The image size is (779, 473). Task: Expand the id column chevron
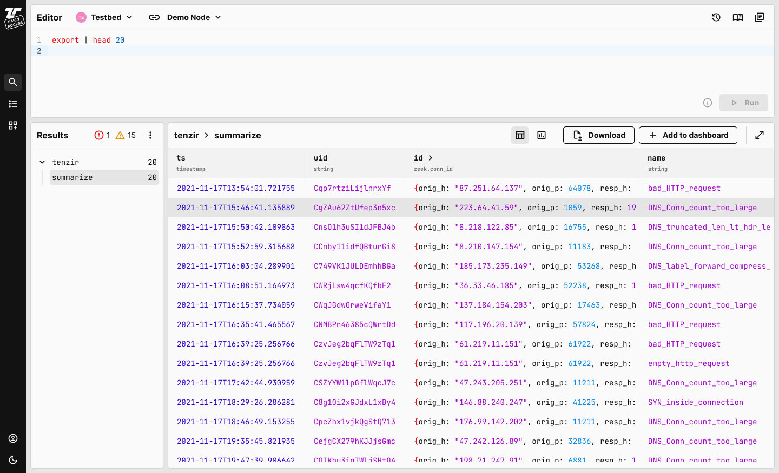point(431,158)
